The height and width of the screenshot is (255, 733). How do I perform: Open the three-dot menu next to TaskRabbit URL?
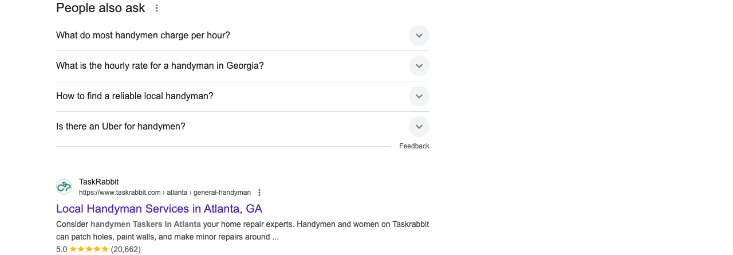coord(259,193)
